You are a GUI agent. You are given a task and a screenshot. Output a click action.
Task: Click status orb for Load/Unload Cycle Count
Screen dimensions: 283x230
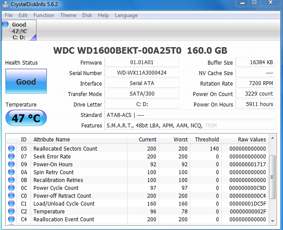[11, 203]
